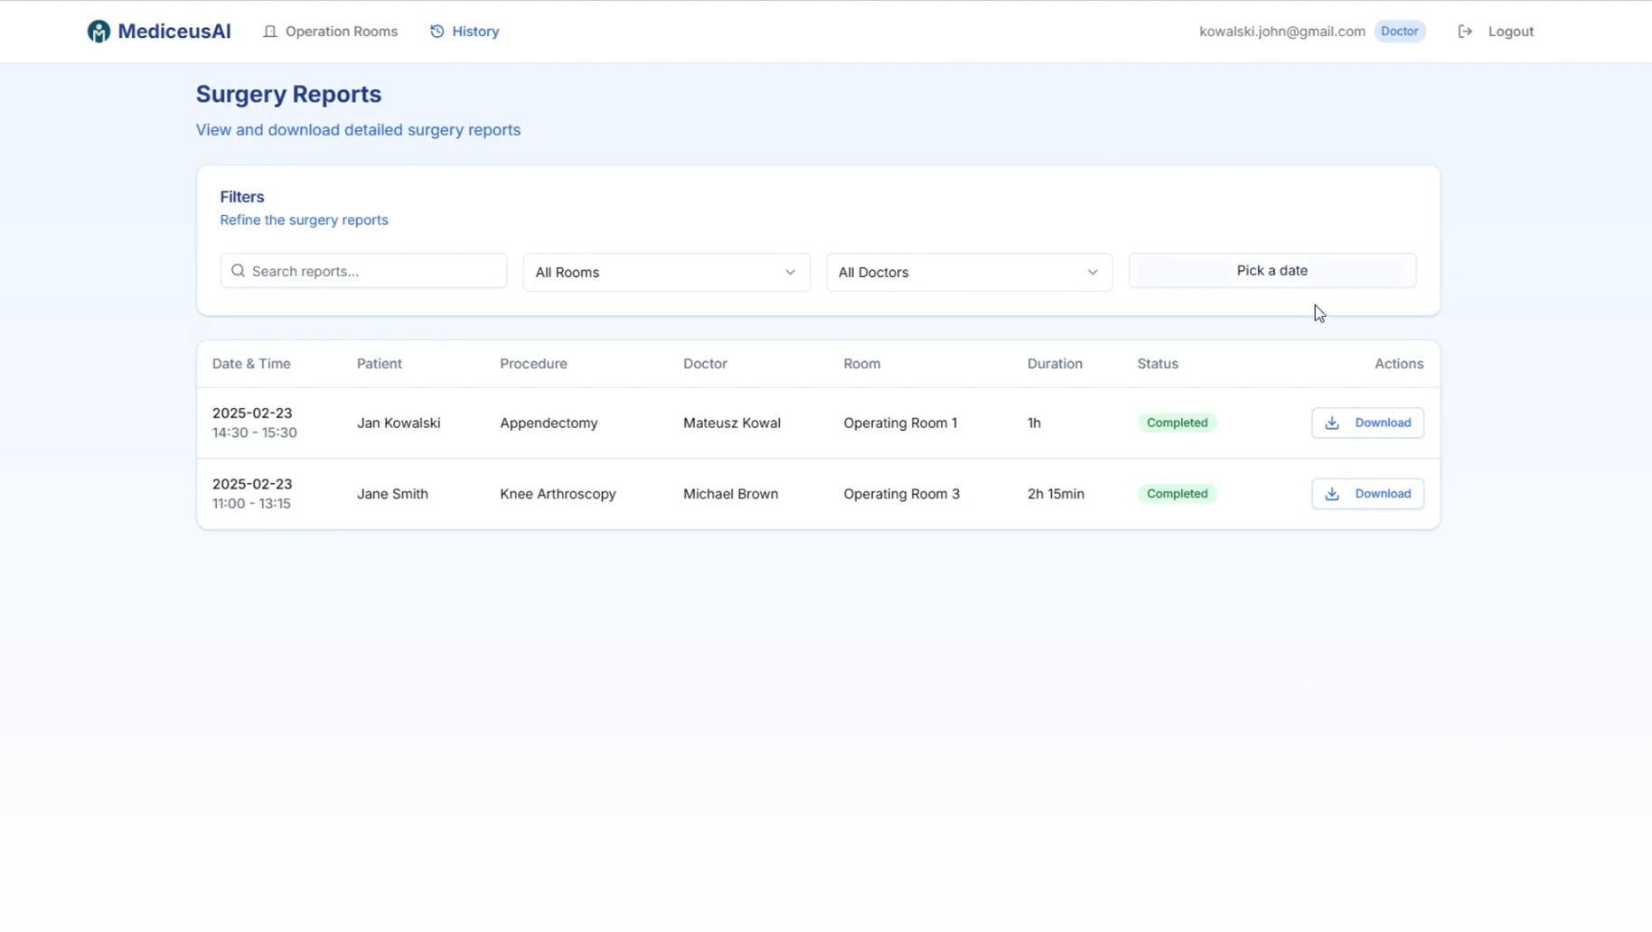Click the History clock icon
Screen dimensions: 1652x932
tap(437, 32)
